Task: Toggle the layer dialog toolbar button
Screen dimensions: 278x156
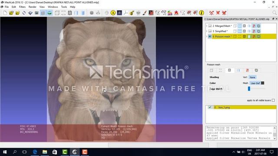Action: [43, 13]
